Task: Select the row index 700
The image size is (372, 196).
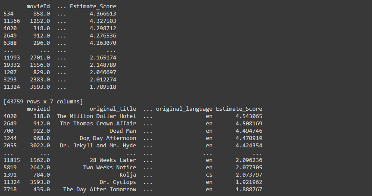Action: 8,131
